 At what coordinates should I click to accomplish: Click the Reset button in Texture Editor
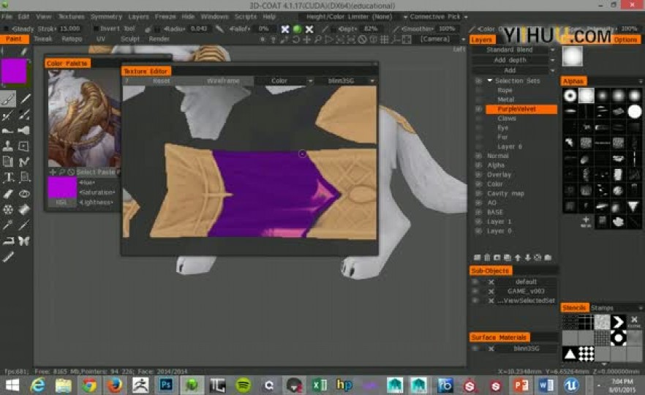[161, 80]
